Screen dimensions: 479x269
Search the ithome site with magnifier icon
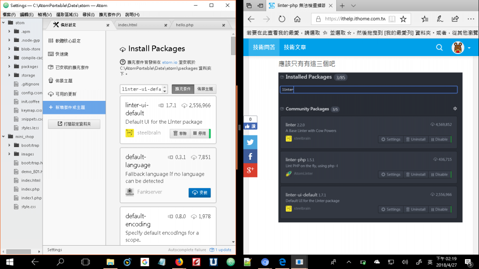pyautogui.click(x=439, y=47)
